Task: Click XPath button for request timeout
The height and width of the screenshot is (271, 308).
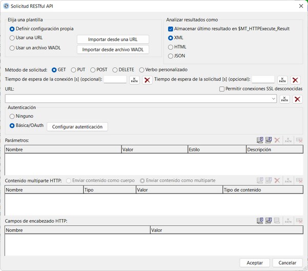Action: point(282,80)
